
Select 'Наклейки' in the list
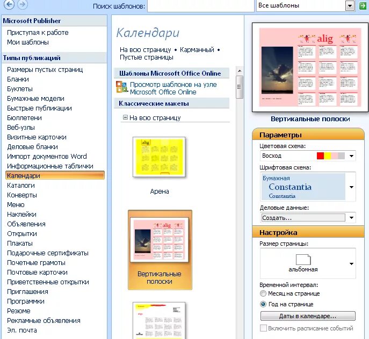pyautogui.click(x=21, y=214)
